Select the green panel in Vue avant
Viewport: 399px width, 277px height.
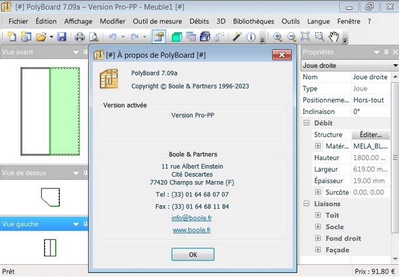(65, 111)
